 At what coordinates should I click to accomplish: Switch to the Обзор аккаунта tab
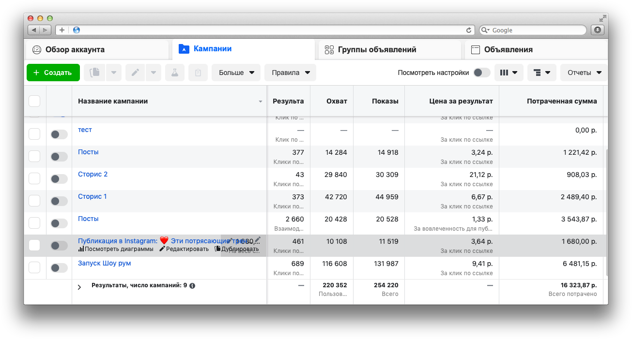[97, 49]
